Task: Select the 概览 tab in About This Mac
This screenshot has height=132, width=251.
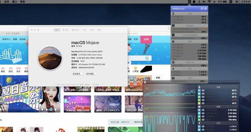Action: pos(57,30)
